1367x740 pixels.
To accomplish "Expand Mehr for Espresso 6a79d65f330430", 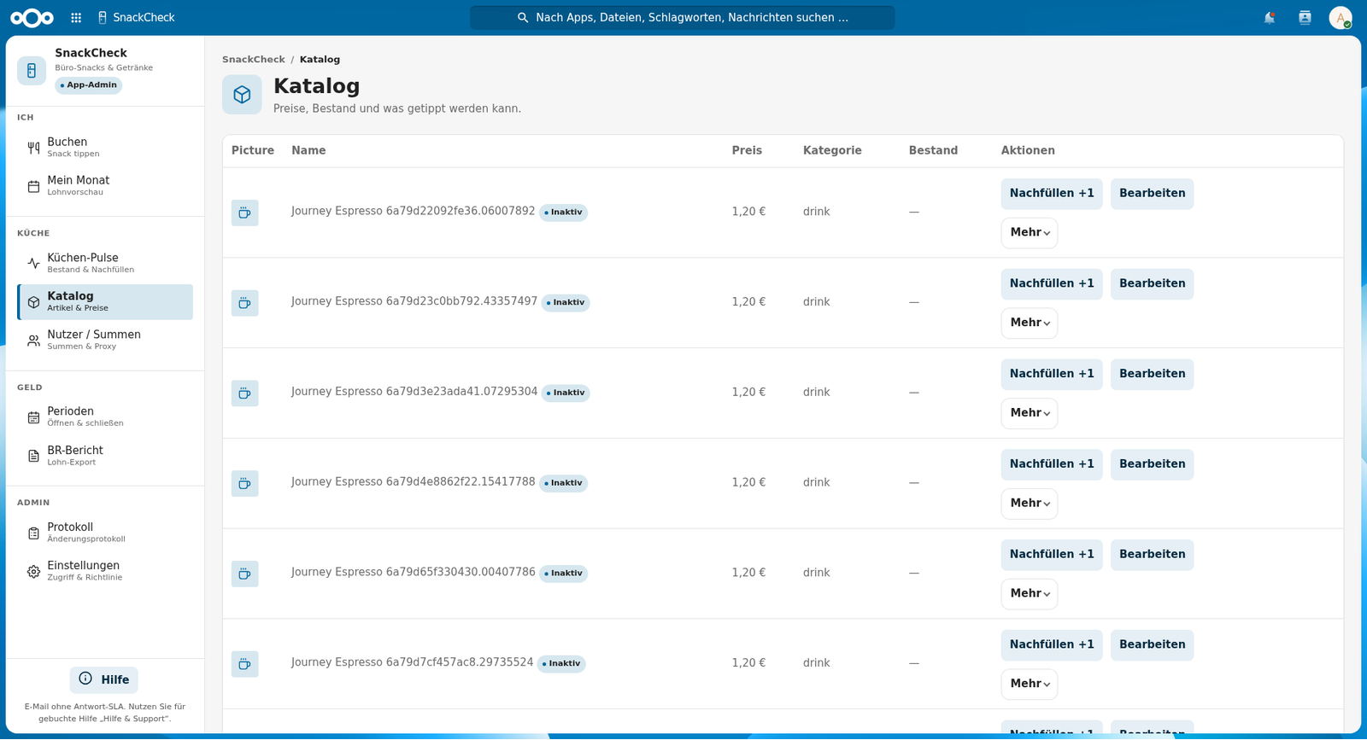I will click(1030, 594).
